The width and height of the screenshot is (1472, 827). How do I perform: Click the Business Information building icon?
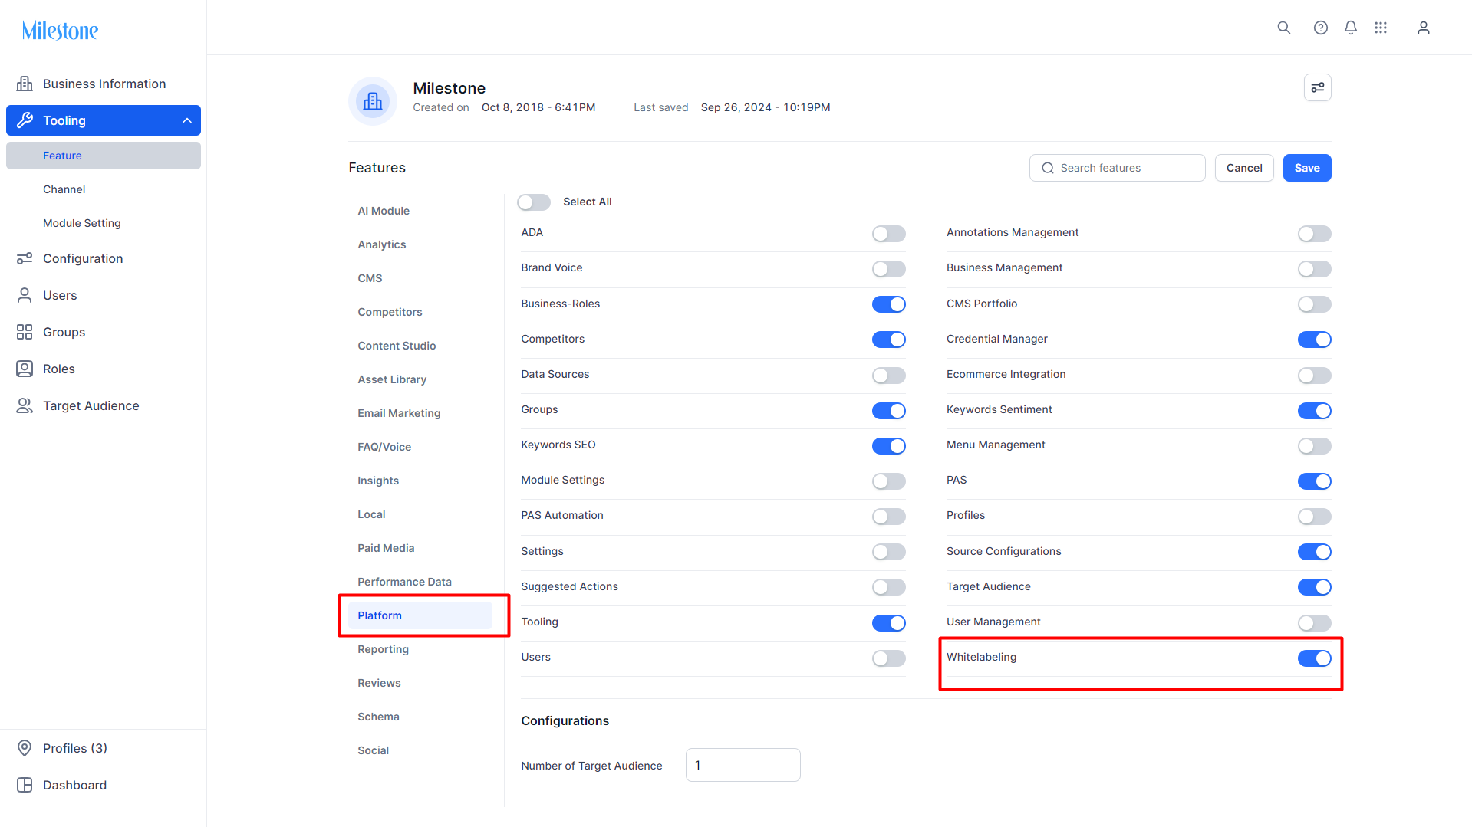(25, 84)
